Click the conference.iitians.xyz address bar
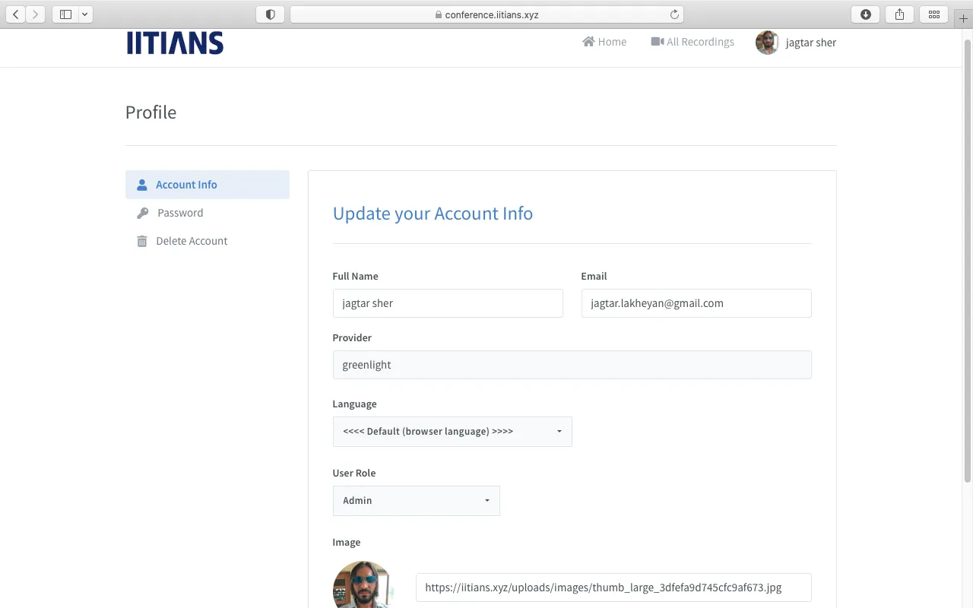The width and height of the screenshot is (973, 608). 486,14
